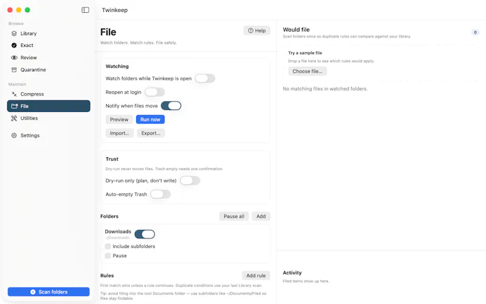The width and height of the screenshot is (486, 304).
Task: Click the Export... button
Action: tap(151, 133)
